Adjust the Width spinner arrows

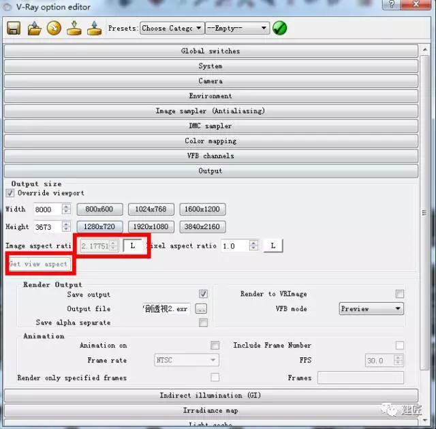tap(66, 209)
